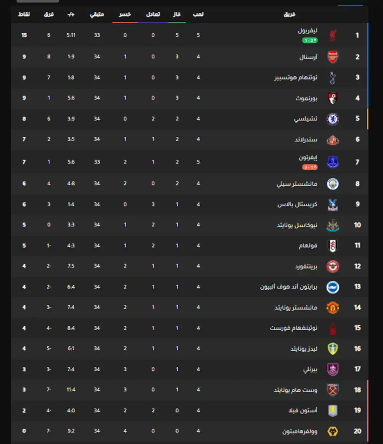The width and height of the screenshot is (383, 444).
Task: Open the Arsenal crest icon
Action: (332, 57)
